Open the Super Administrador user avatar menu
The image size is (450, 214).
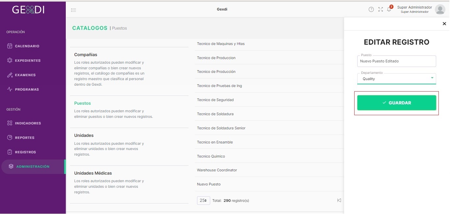coord(440,10)
